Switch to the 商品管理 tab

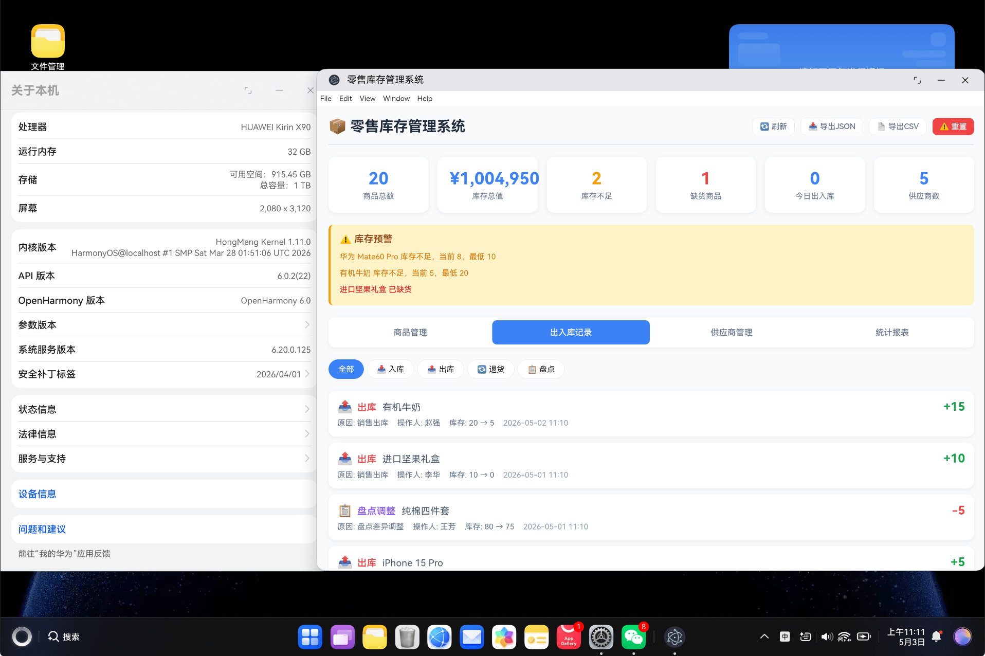point(410,333)
